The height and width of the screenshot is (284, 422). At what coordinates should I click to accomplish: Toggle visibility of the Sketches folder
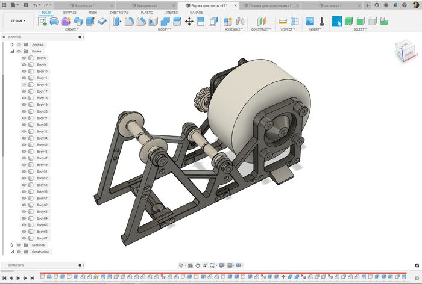point(19,245)
